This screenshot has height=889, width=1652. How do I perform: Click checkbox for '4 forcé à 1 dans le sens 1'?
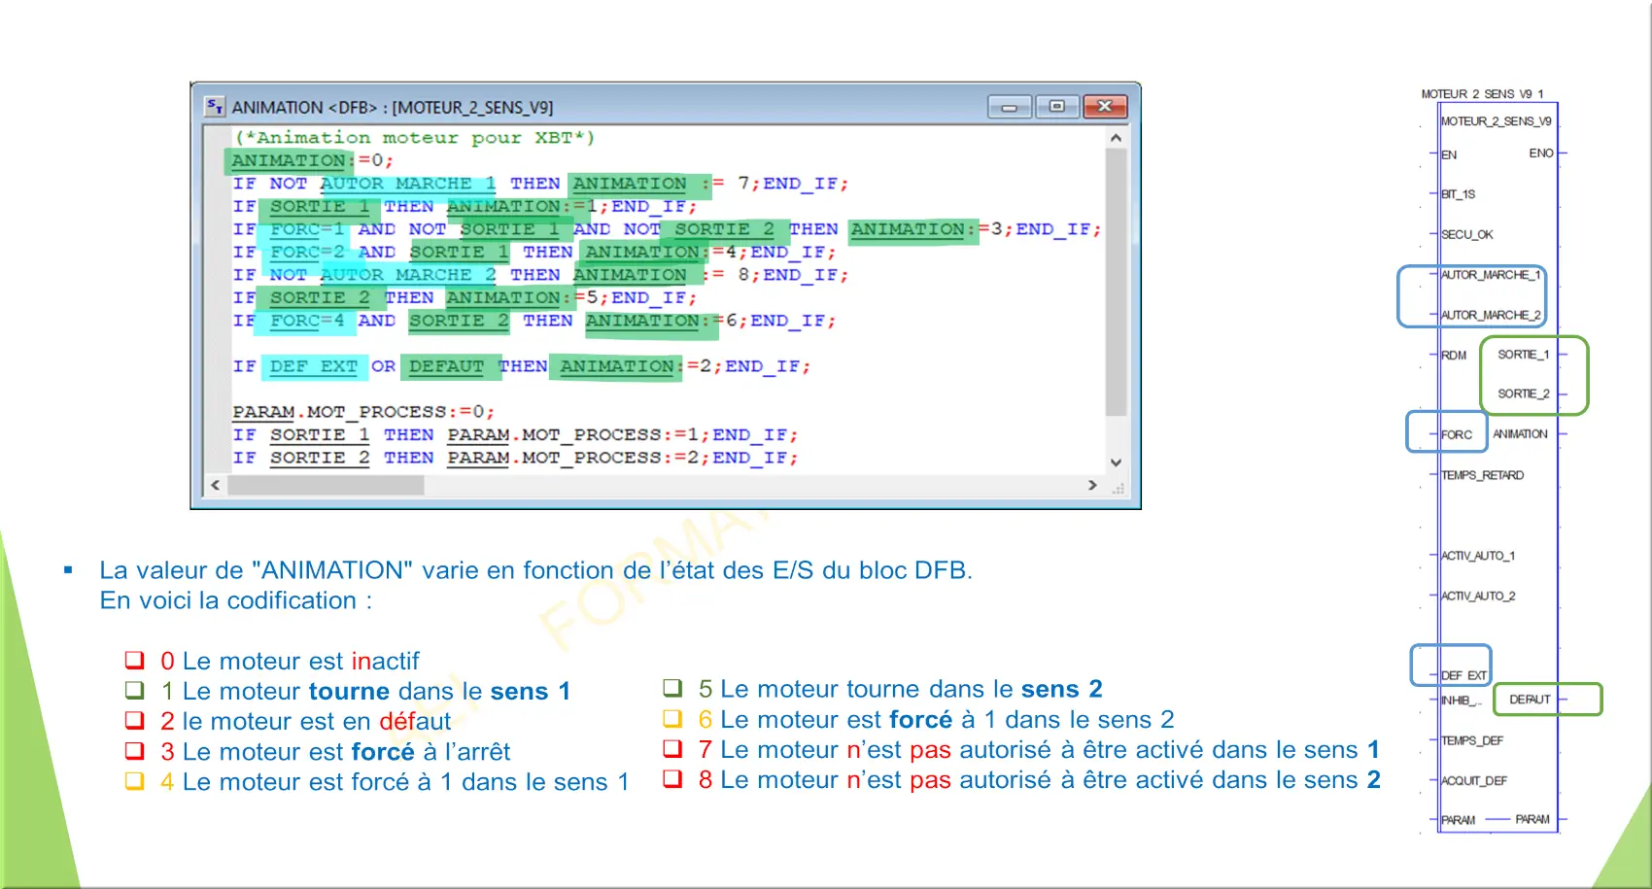pos(134,781)
